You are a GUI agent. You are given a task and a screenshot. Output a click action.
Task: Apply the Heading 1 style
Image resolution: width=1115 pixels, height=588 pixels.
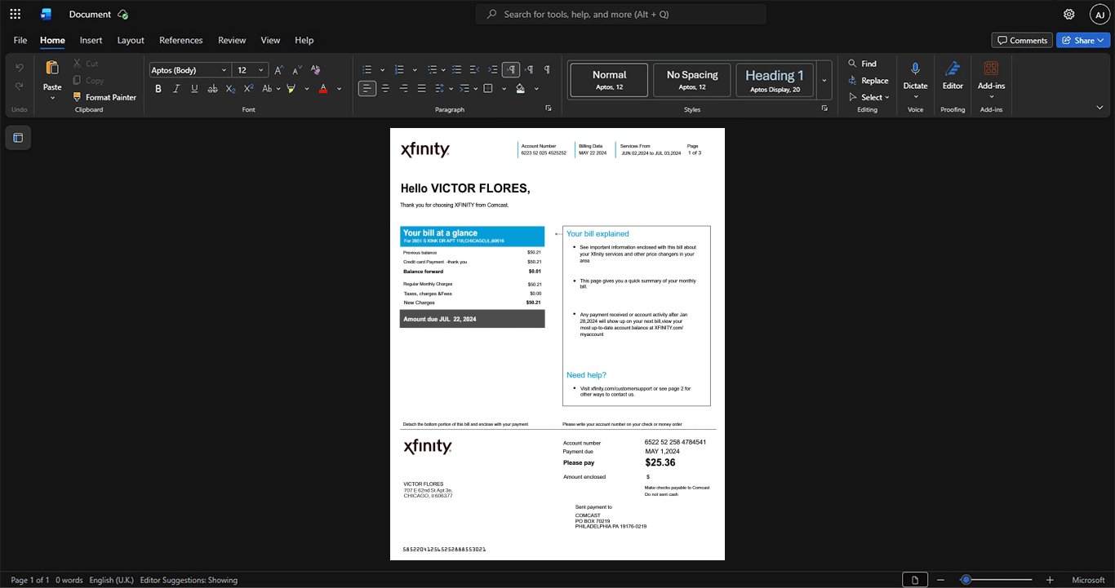(x=775, y=80)
